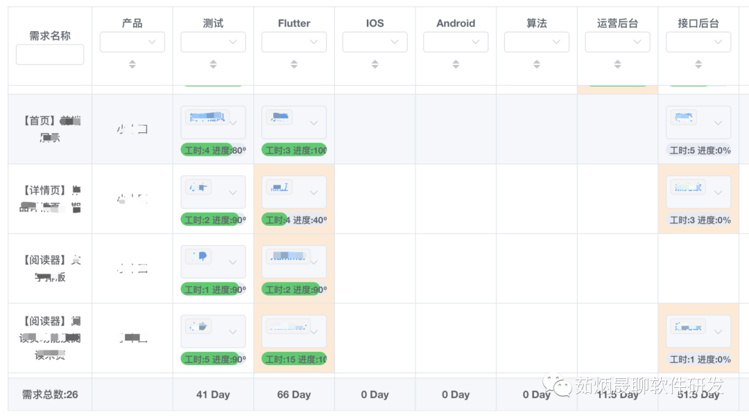The image size is (749, 419).
Task: Click sort arrows under 测试 column
Action: pyautogui.click(x=213, y=64)
